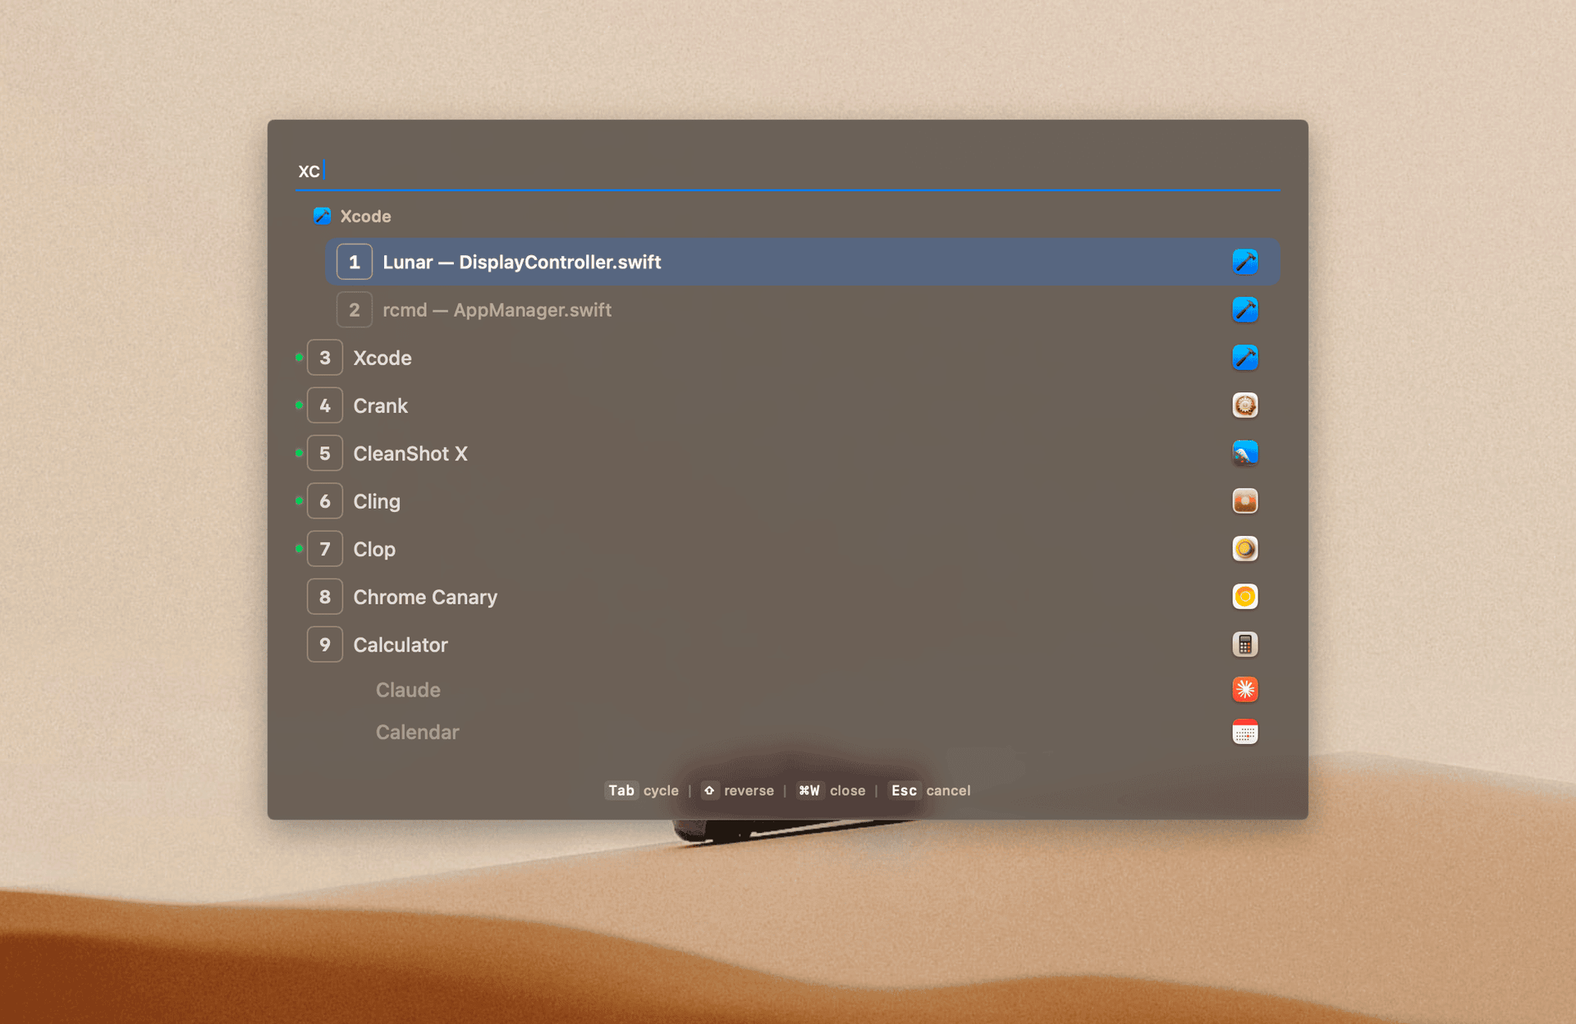Switch to Chrome Canary

click(787, 597)
